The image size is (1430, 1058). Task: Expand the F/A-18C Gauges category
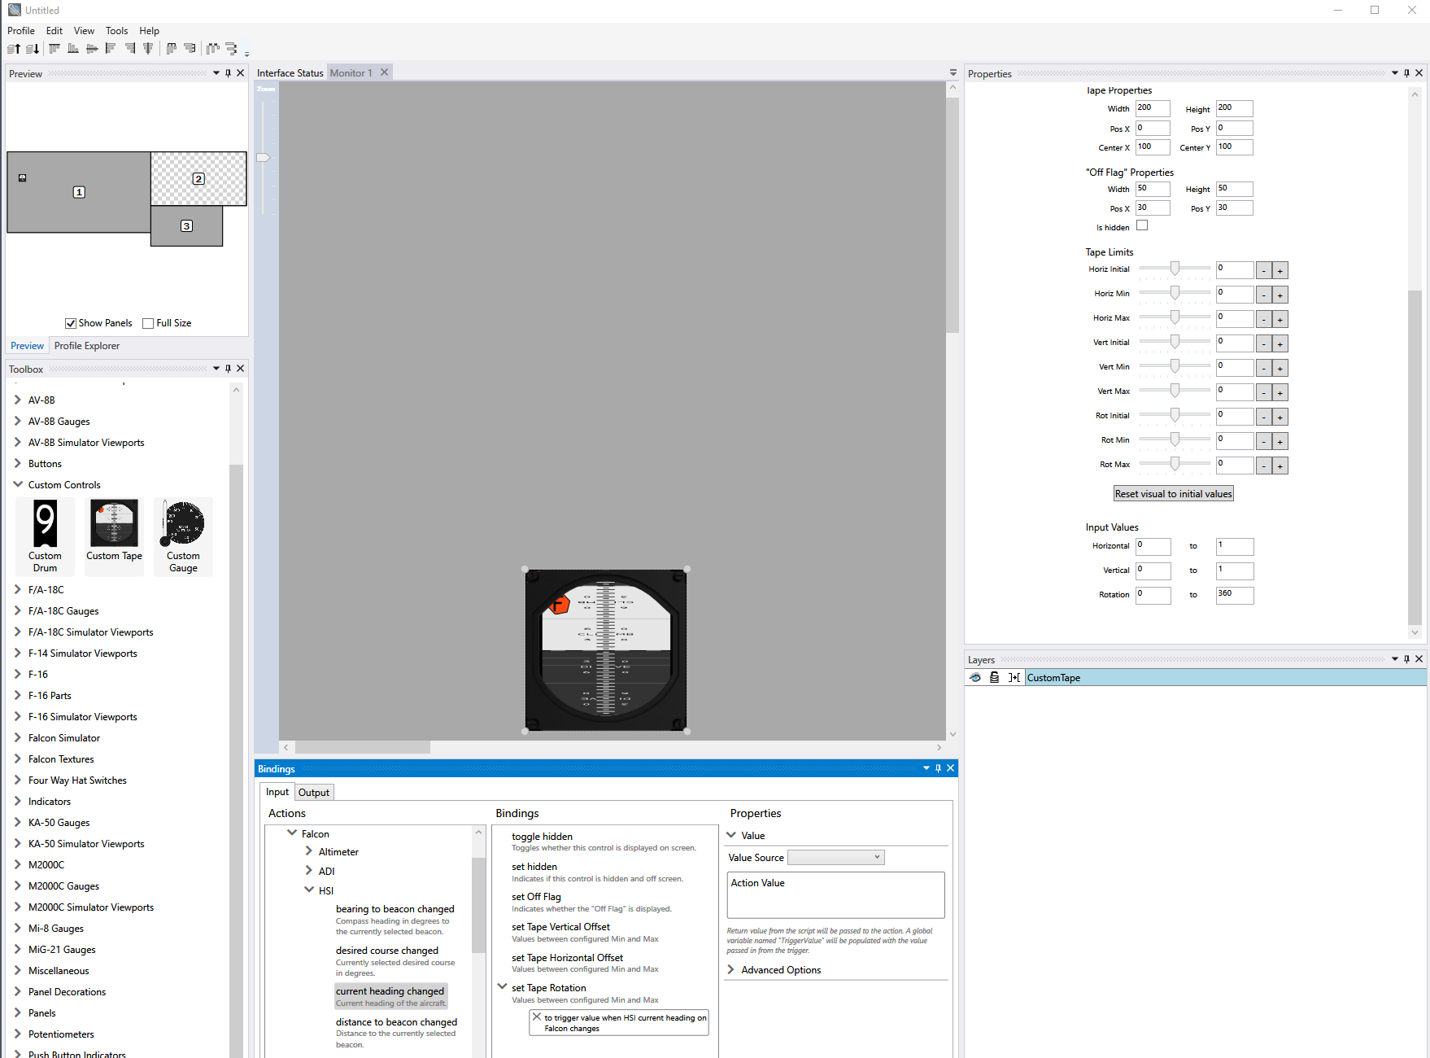[x=17, y=610]
